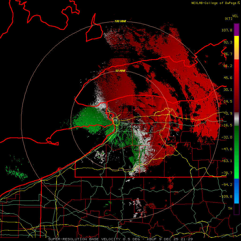This screenshot has height=241, width=241.
Task: Click the 92.3 velocity scale value
Action: [x=228, y=42]
